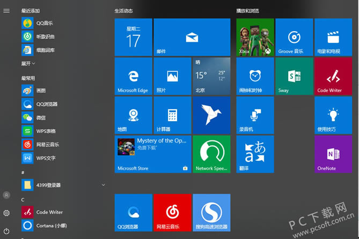Launch 微信 WeChat from the list
This screenshot has height=239, width=359.
point(34,117)
